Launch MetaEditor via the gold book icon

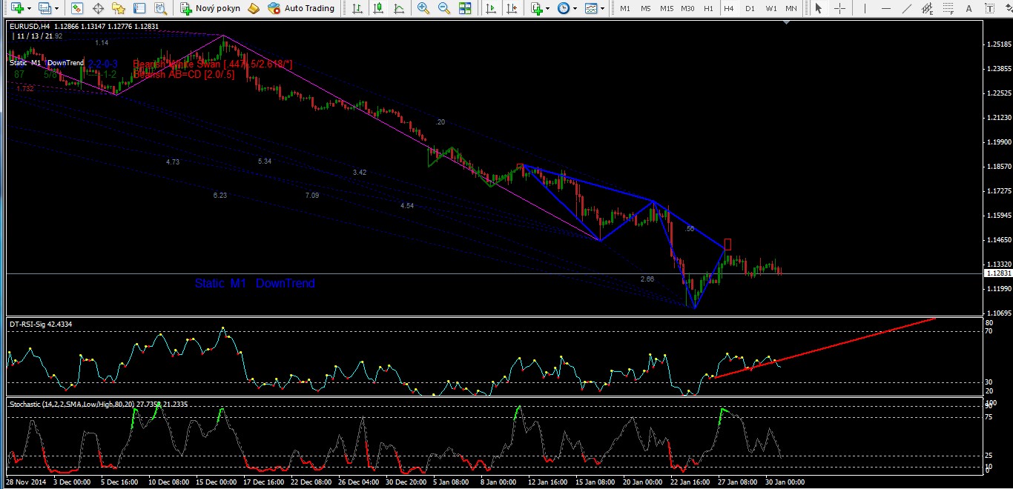(254, 8)
